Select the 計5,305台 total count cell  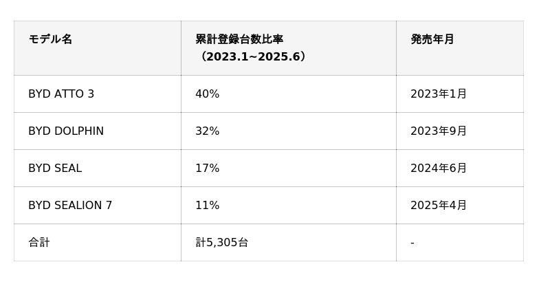221,243
